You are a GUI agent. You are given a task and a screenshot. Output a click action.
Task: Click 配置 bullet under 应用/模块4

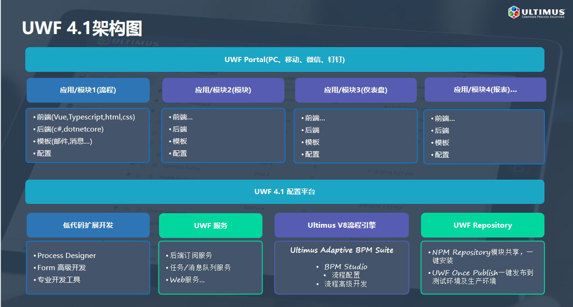440,154
